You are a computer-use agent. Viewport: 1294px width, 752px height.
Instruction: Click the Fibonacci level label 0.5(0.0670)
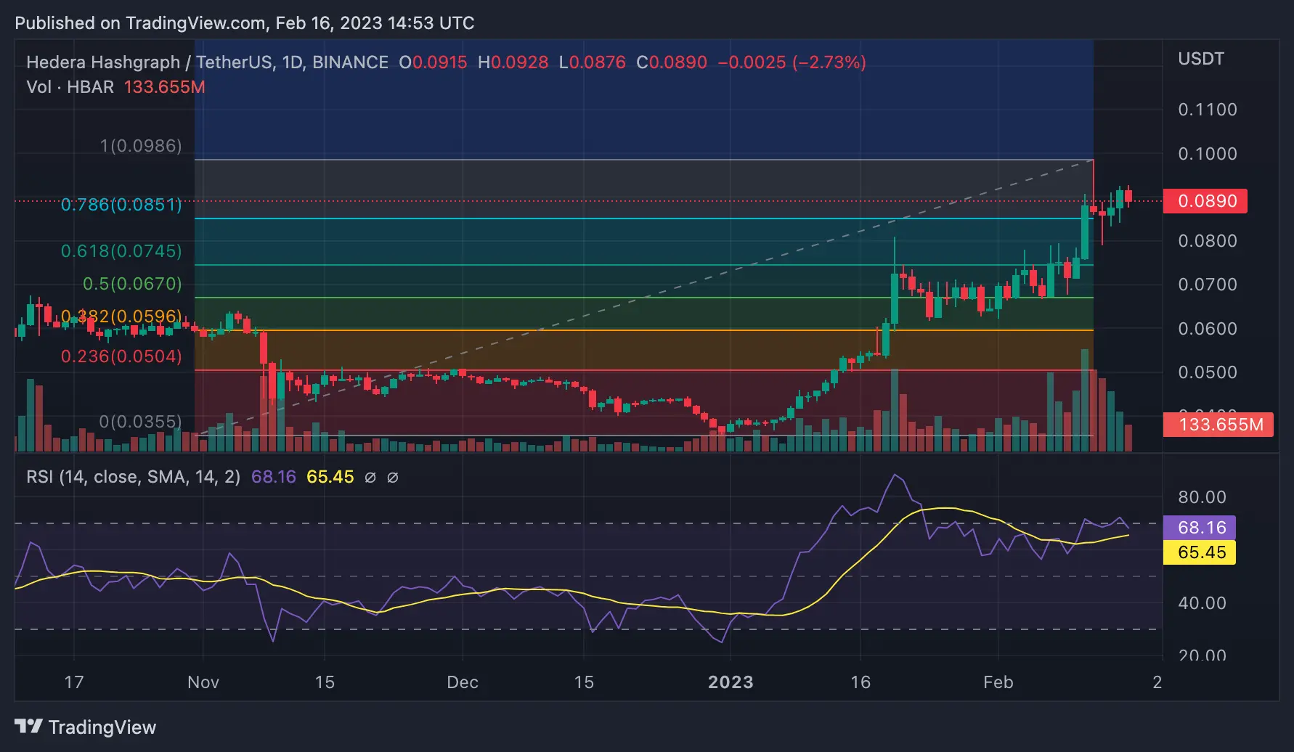click(x=132, y=284)
